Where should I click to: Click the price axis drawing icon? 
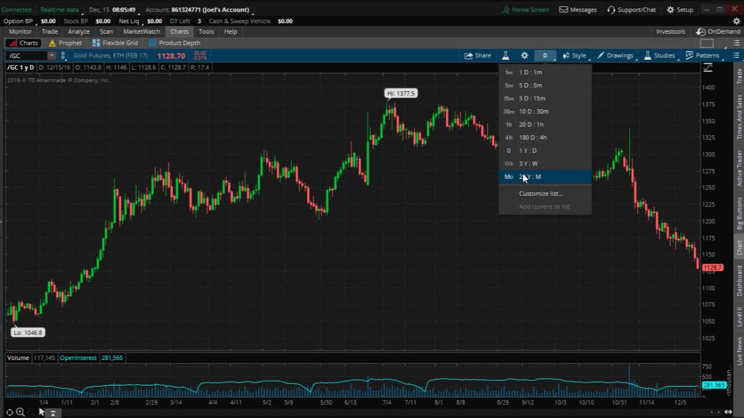point(708,67)
